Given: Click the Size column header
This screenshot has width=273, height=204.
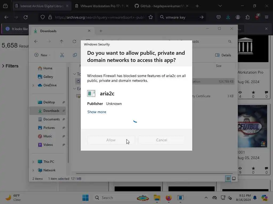Looking at the screenshot, I should pyautogui.click(x=219, y=66).
